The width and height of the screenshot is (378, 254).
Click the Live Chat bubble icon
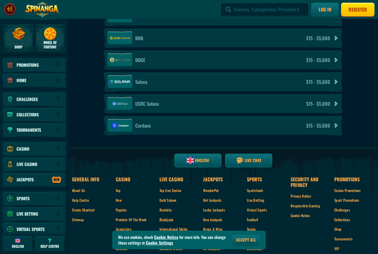(x=240, y=160)
